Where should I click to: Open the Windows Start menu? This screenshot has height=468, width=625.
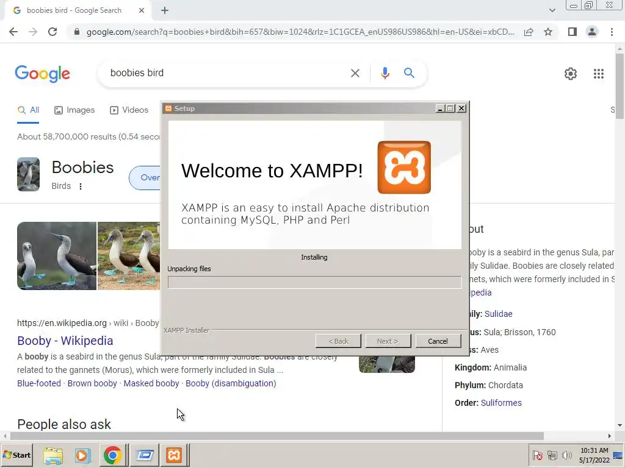(x=16, y=455)
